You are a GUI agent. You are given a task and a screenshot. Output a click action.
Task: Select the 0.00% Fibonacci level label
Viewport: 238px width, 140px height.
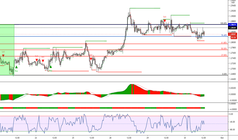point(224,74)
